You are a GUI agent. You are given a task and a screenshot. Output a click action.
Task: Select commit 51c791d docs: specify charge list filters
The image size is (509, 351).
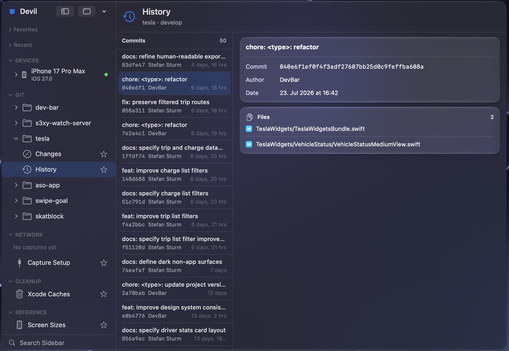point(174,197)
